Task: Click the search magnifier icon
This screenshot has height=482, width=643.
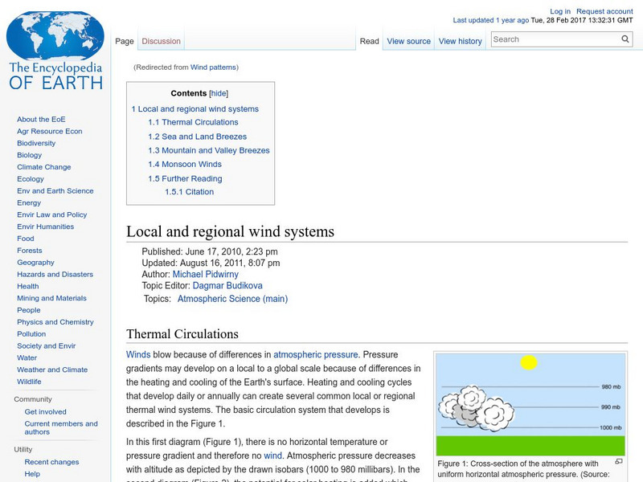Action: [625, 39]
